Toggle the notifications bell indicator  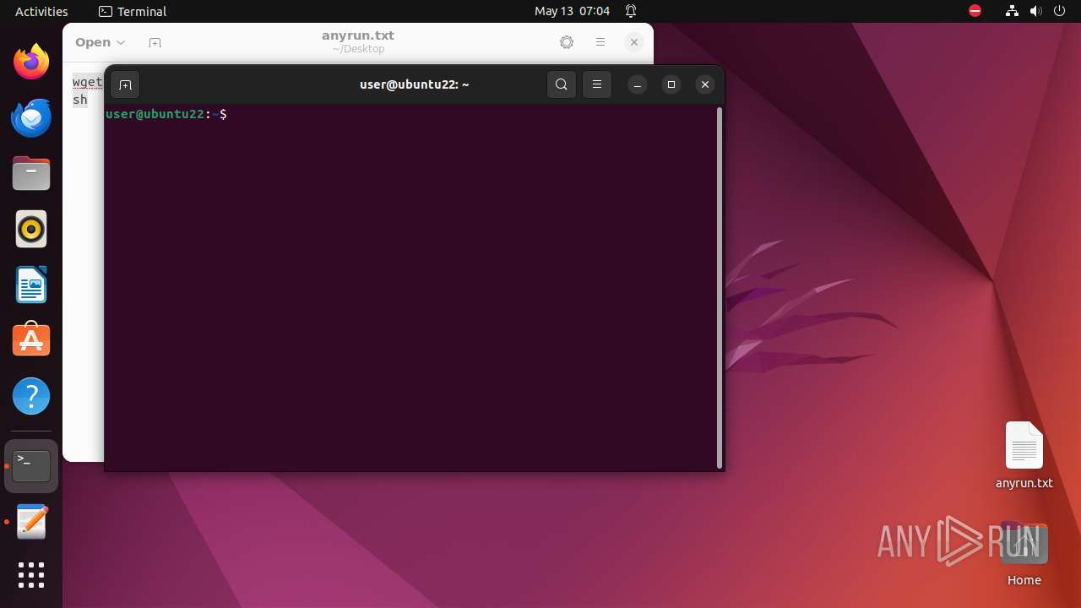[x=631, y=11]
